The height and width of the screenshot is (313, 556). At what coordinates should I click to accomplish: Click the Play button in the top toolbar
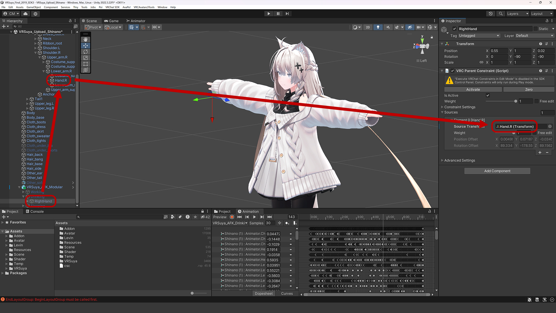pyautogui.click(x=268, y=14)
